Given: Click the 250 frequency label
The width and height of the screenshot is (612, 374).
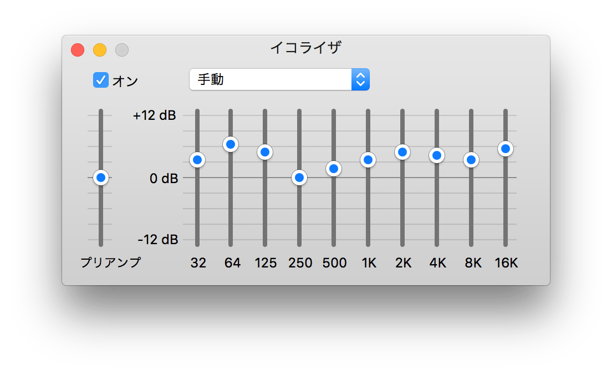Looking at the screenshot, I should coord(300,263).
